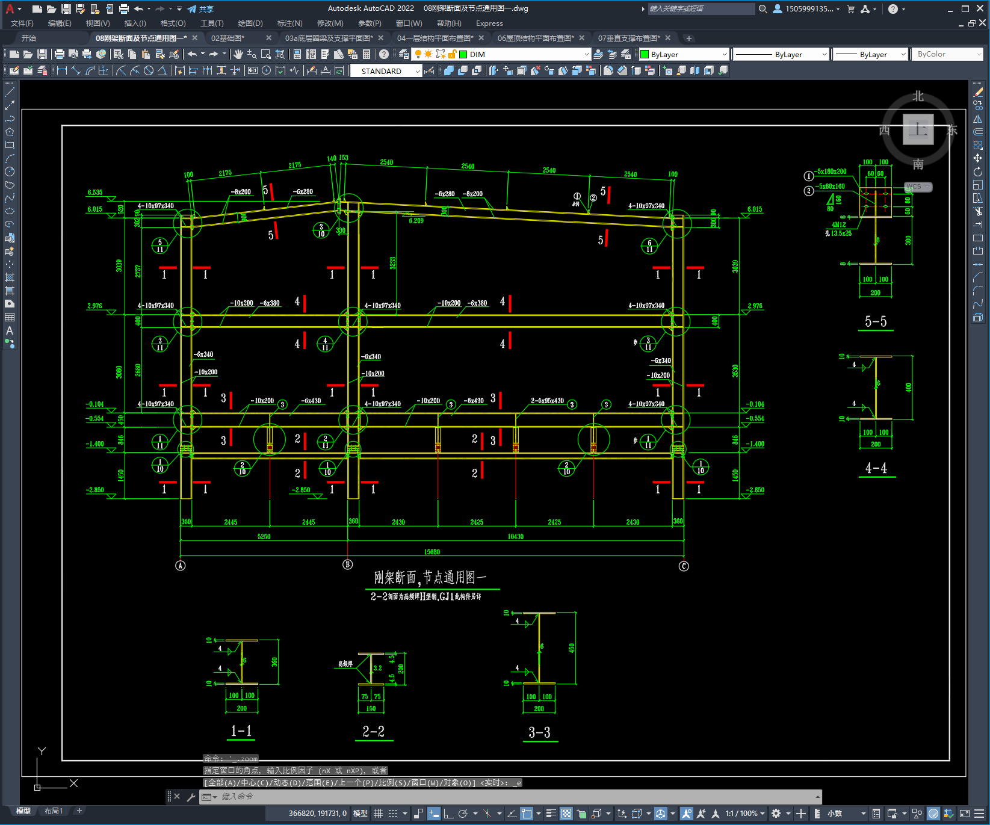Select the Diameter dimension tool
The width and height of the screenshot is (990, 825).
(x=149, y=70)
